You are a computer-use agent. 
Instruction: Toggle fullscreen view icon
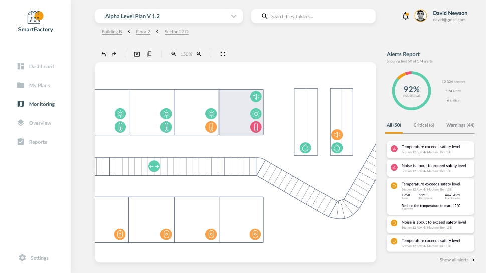223,54
